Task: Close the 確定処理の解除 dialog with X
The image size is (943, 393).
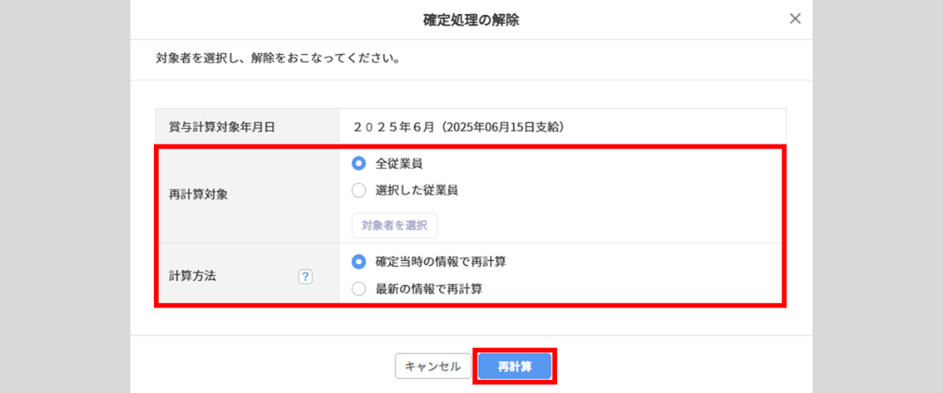Action: click(795, 19)
